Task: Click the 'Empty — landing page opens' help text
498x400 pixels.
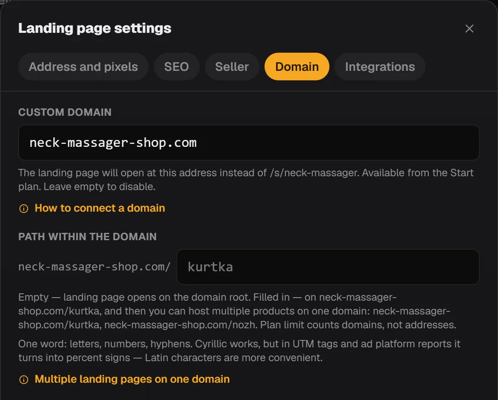Action: tap(237, 311)
